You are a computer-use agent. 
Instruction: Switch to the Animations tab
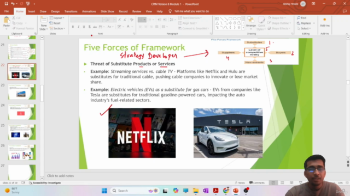[89, 11]
